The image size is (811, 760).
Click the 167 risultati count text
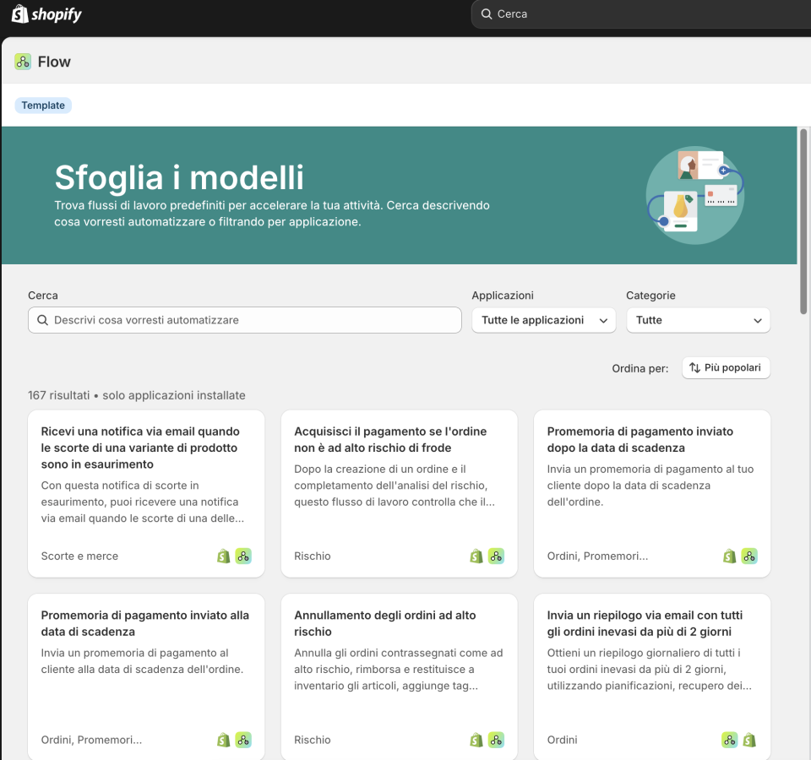click(x=59, y=395)
